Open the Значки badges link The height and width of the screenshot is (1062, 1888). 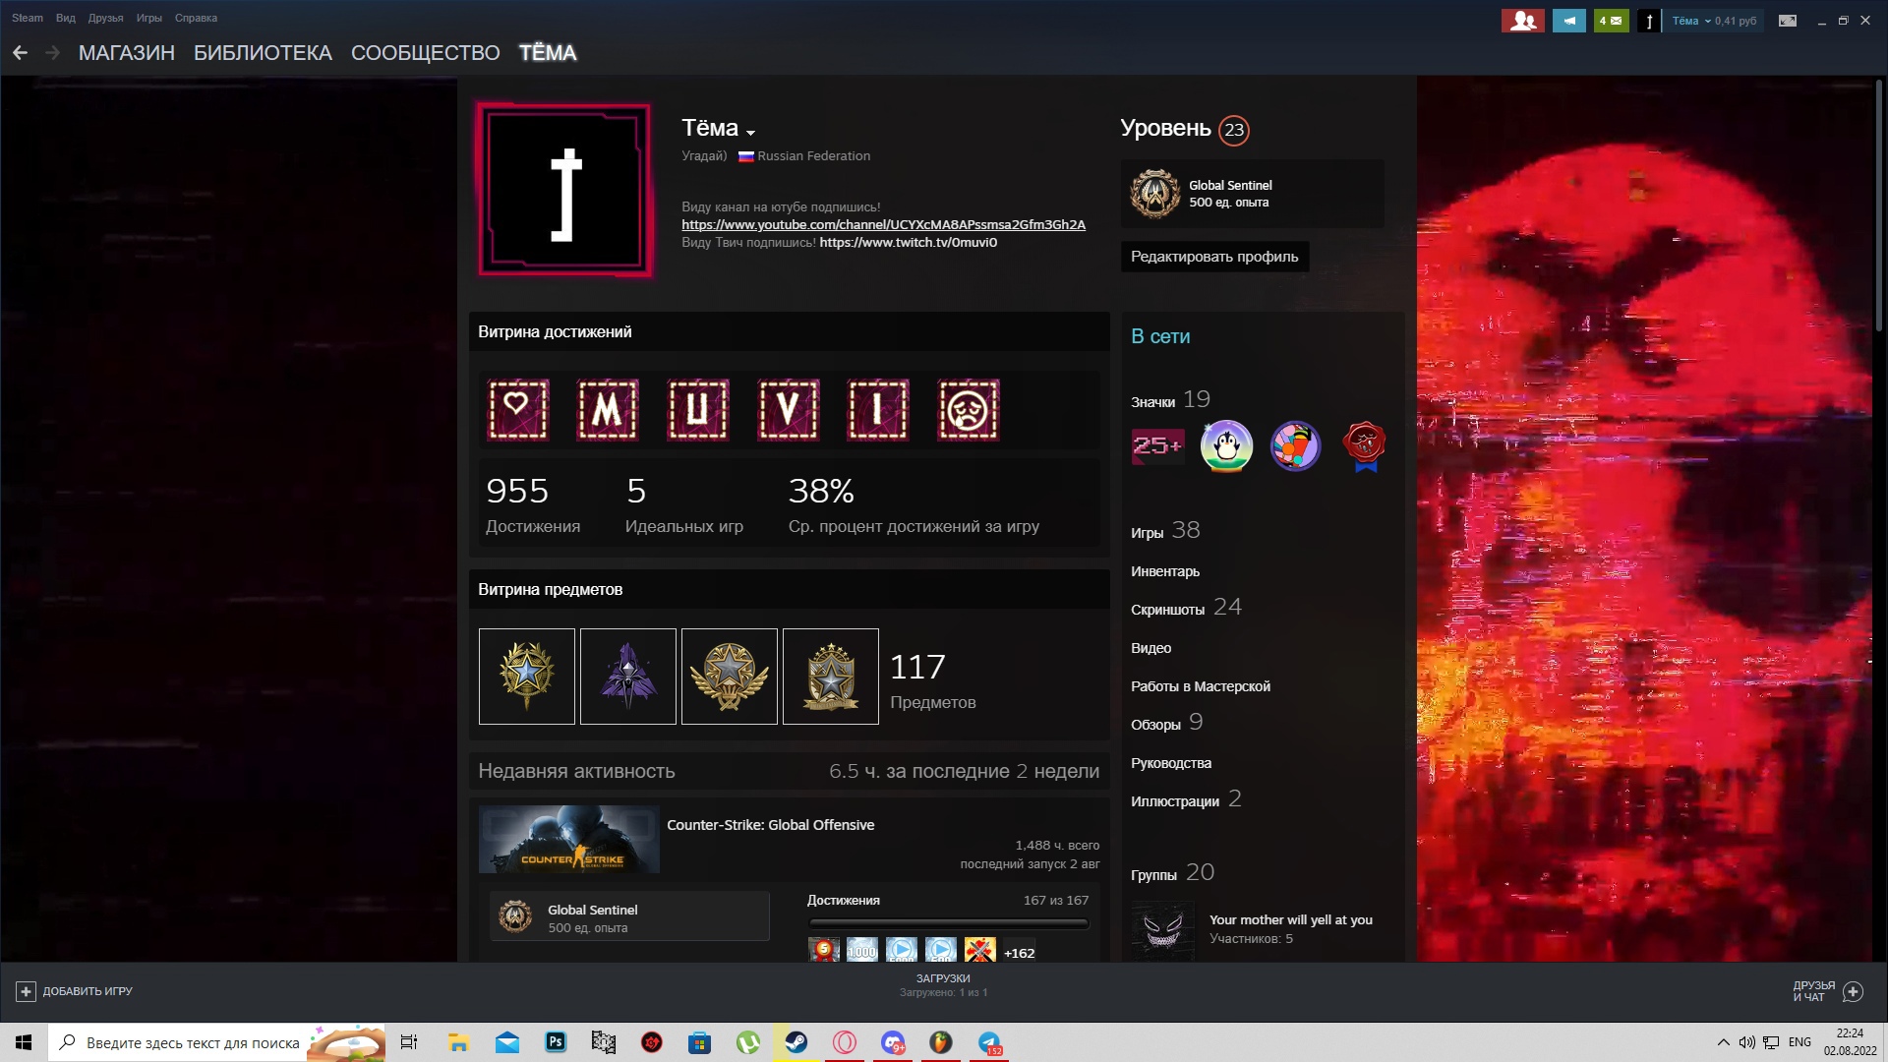coord(1171,400)
